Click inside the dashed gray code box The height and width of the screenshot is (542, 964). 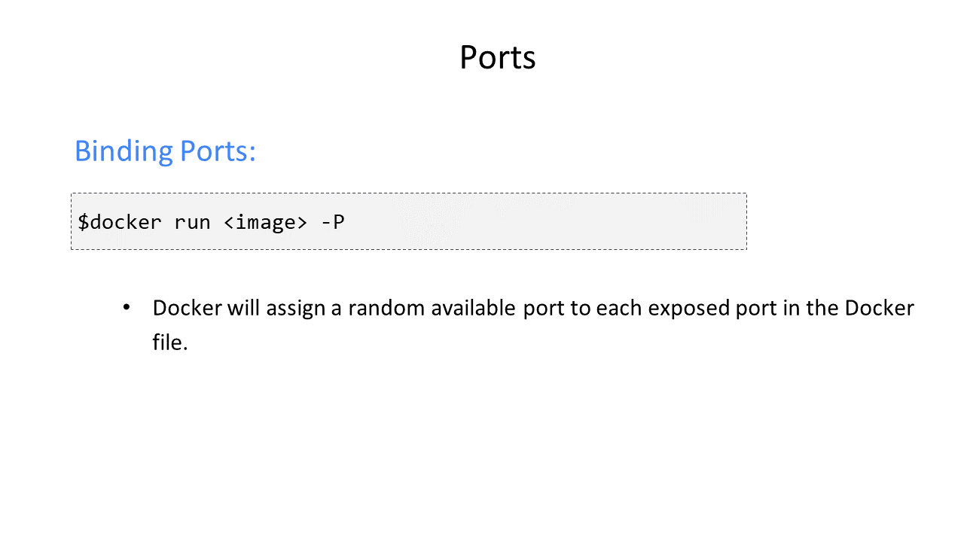(x=409, y=221)
